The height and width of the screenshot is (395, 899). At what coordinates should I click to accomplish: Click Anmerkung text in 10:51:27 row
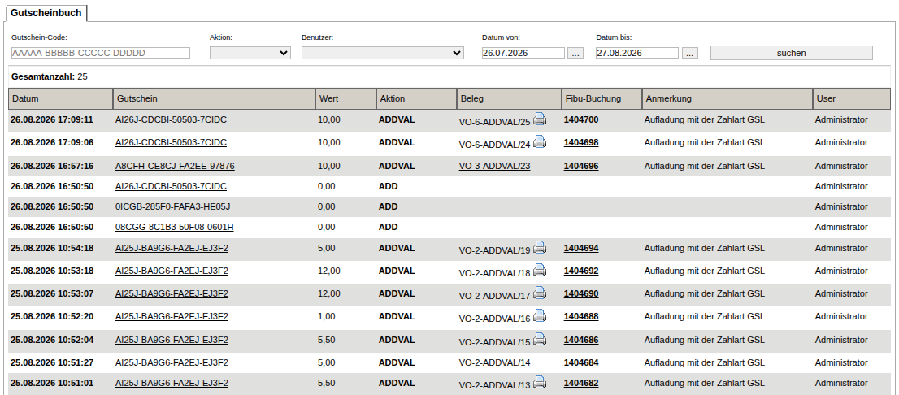coord(704,362)
